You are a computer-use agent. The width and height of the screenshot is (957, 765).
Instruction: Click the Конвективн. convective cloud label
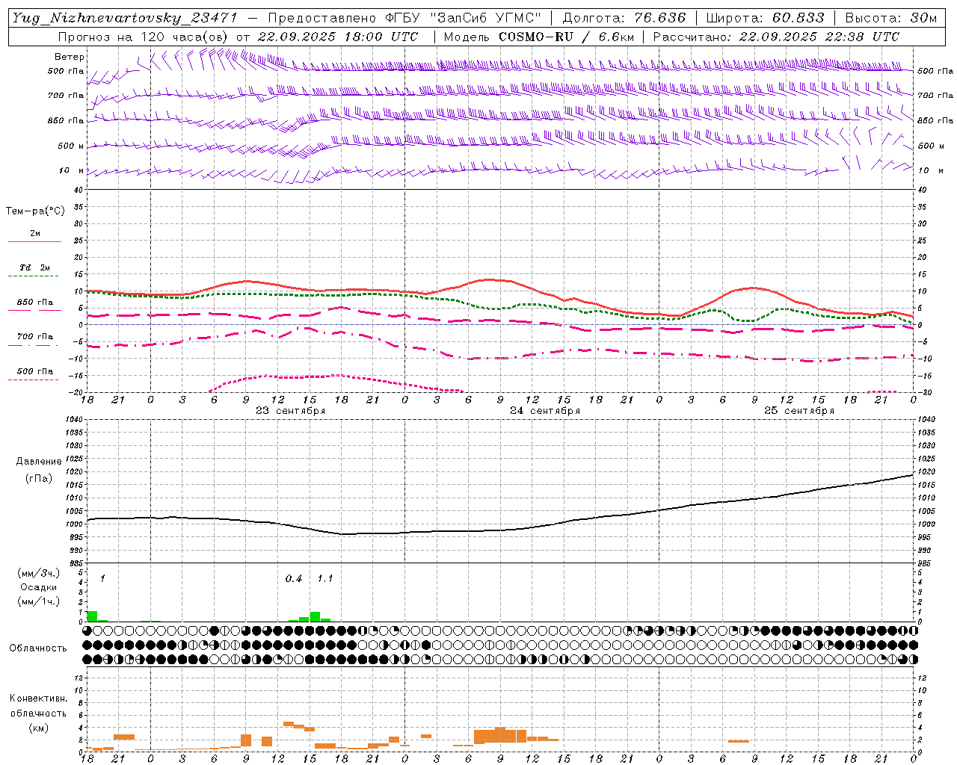click(38, 699)
